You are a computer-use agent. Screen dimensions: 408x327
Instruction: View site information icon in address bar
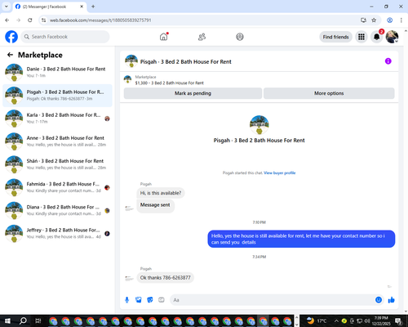(43, 20)
